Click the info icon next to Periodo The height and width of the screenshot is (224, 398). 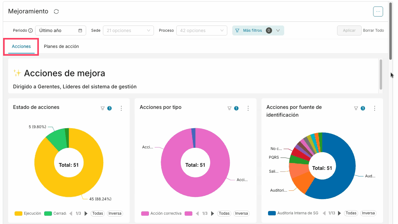pyautogui.click(x=30, y=30)
